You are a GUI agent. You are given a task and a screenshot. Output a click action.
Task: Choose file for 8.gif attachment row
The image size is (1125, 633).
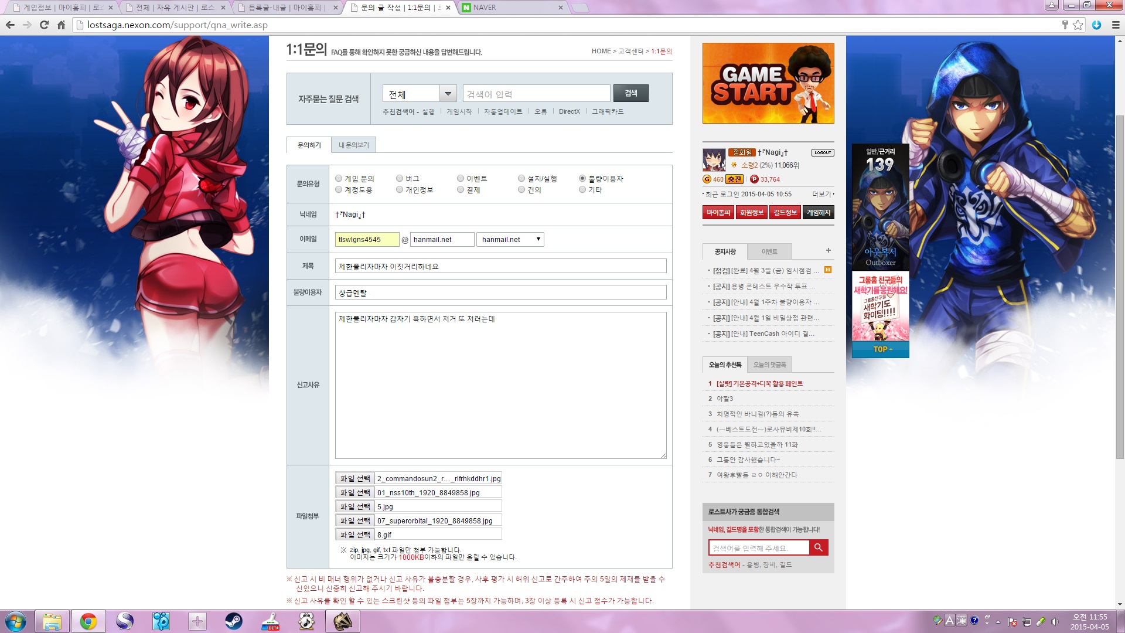coord(354,535)
